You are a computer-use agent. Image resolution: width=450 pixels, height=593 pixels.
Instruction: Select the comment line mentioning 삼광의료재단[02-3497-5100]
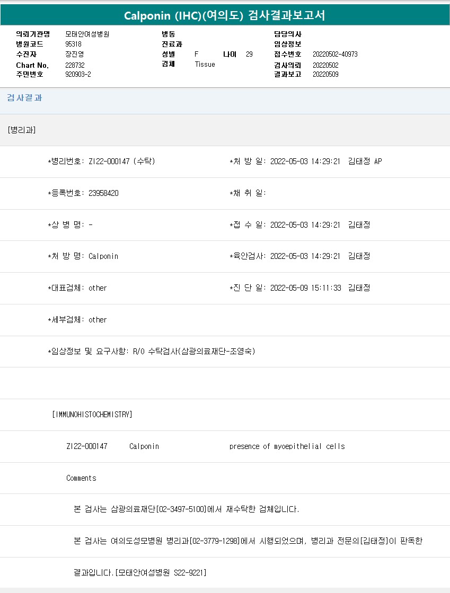point(186,509)
